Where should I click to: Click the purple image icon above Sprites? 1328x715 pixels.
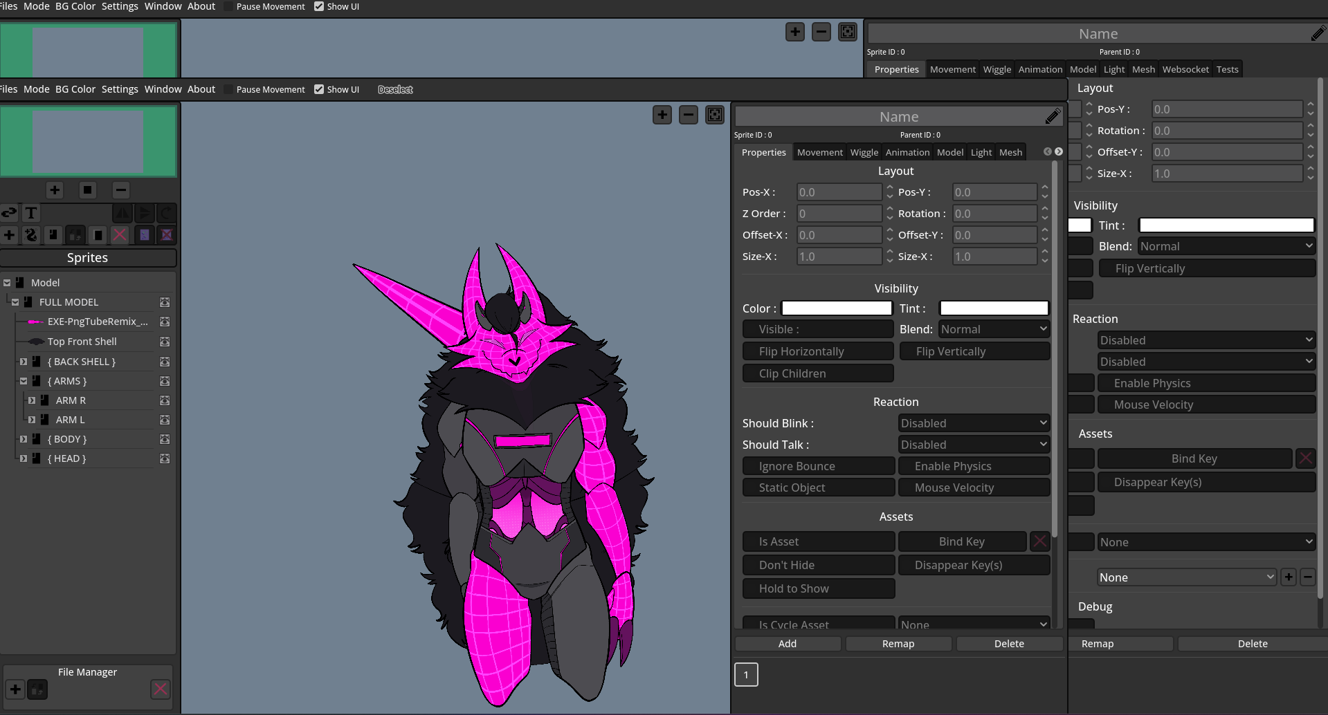click(x=145, y=235)
